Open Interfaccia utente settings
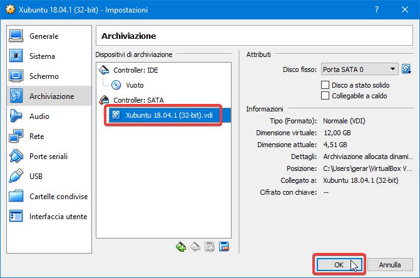 [49, 216]
